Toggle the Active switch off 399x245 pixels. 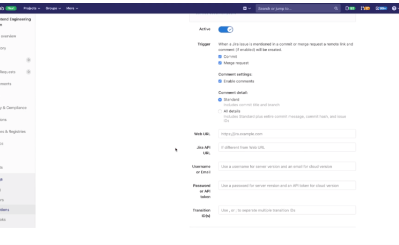pos(226,29)
